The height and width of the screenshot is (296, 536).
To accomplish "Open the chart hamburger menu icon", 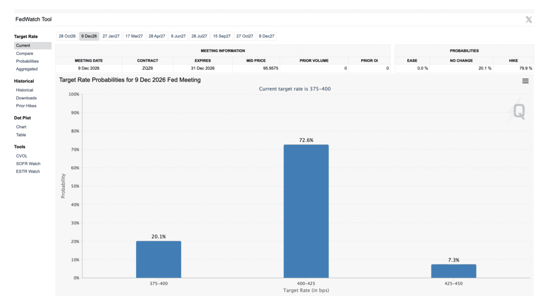I will (x=526, y=81).
